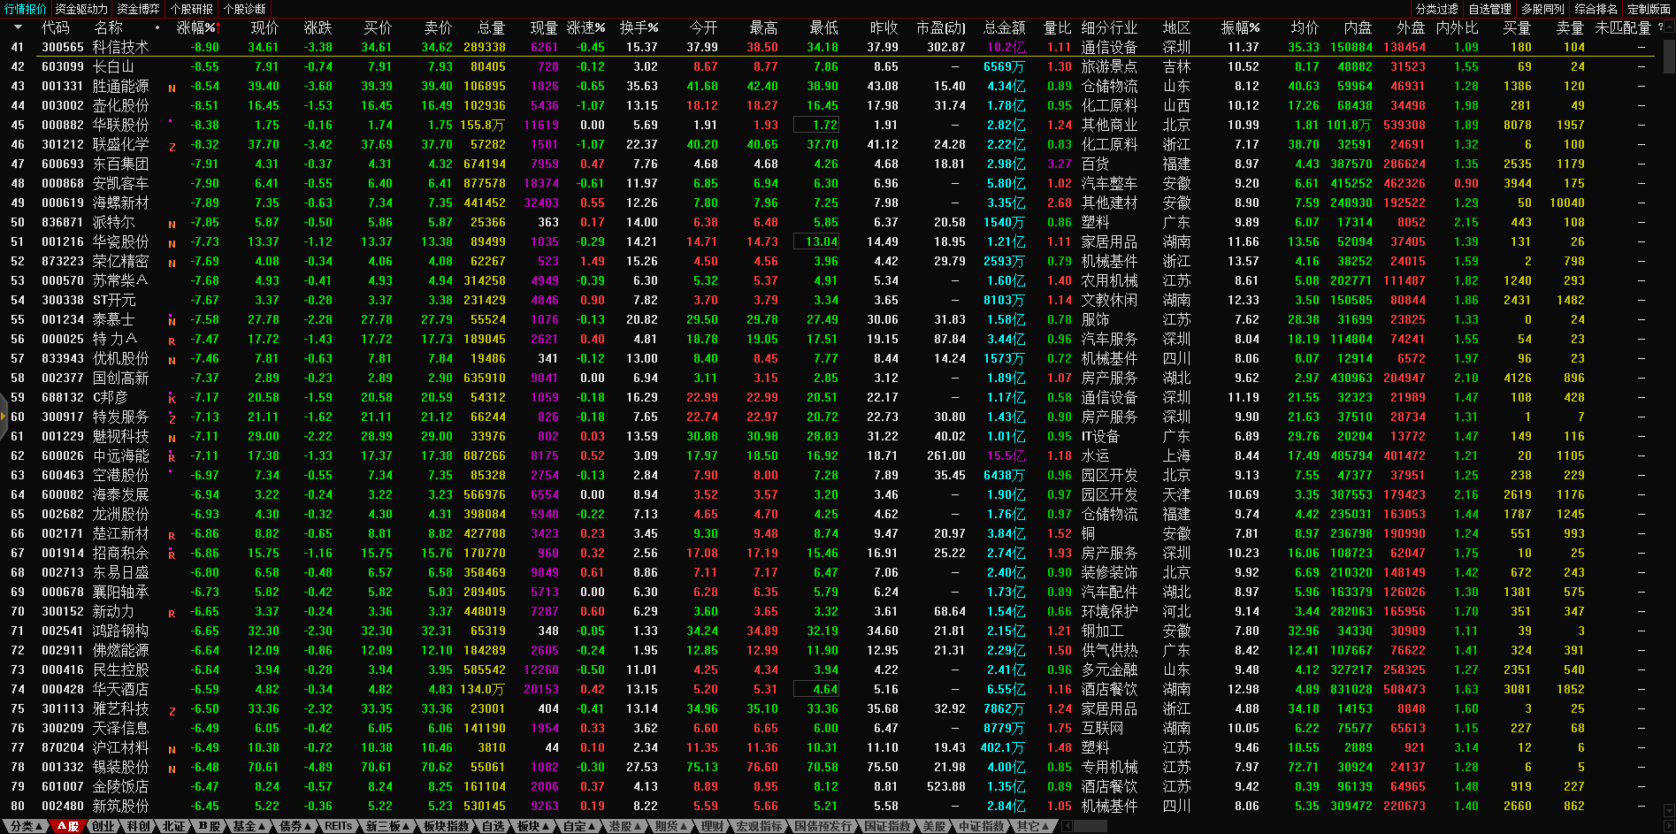Open the 综合排名 button
Screen dimensions: 1676x834
[x=1596, y=9]
